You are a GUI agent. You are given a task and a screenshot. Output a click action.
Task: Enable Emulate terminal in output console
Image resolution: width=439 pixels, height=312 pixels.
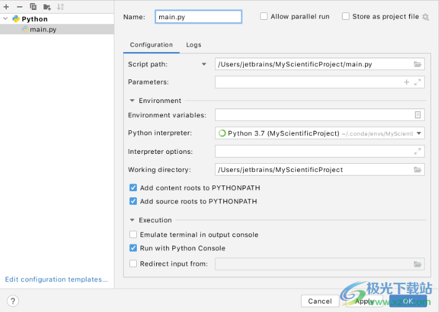133,234
